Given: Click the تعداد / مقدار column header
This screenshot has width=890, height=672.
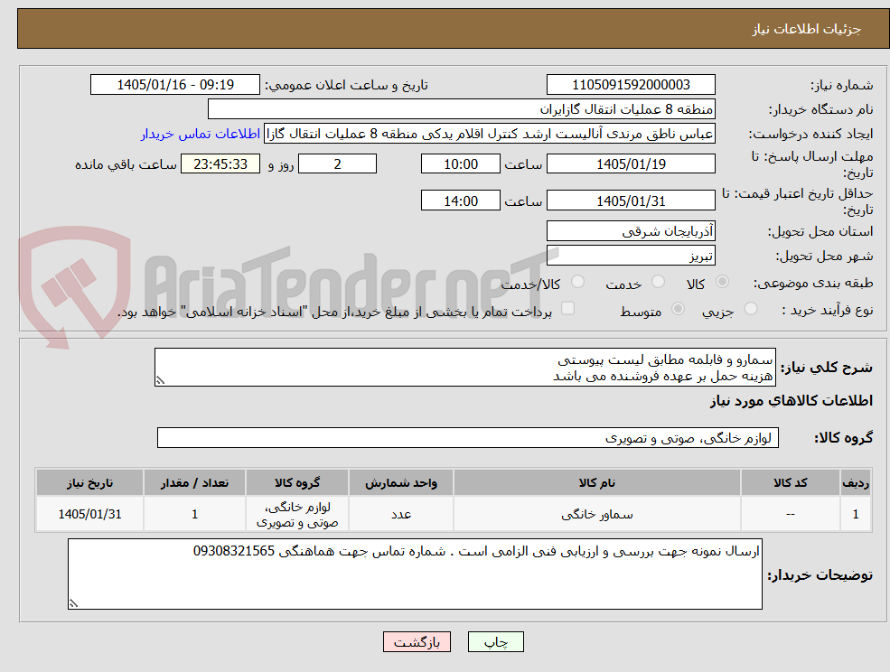Looking at the screenshot, I should pyautogui.click(x=194, y=482).
